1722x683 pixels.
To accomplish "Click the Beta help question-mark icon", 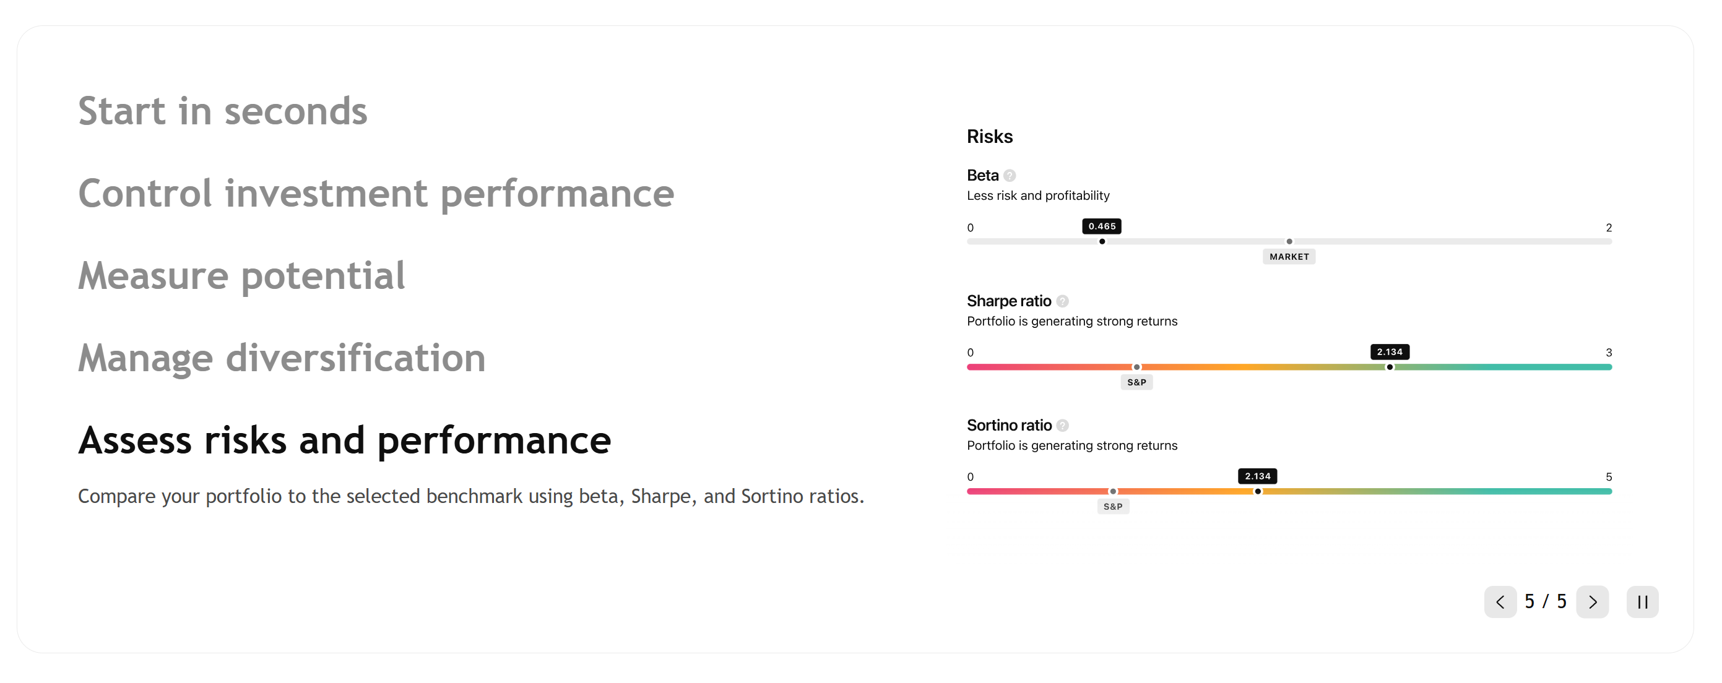I will pos(1010,176).
